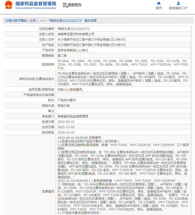The image size is (195, 215).
Task: Click 生产地址 row label
Action: 48,45
